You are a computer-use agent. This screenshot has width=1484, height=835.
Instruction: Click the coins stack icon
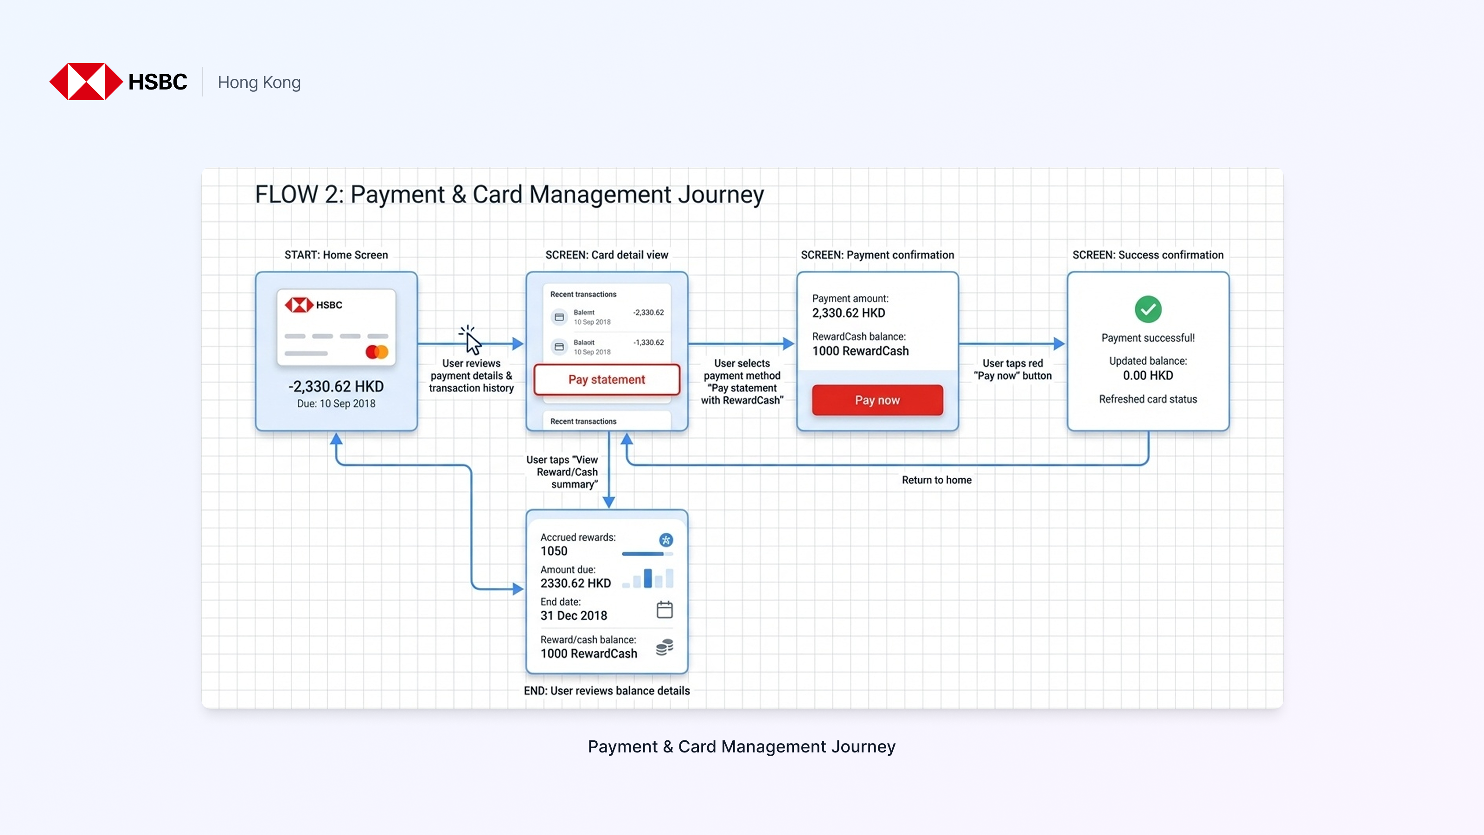[x=664, y=647]
